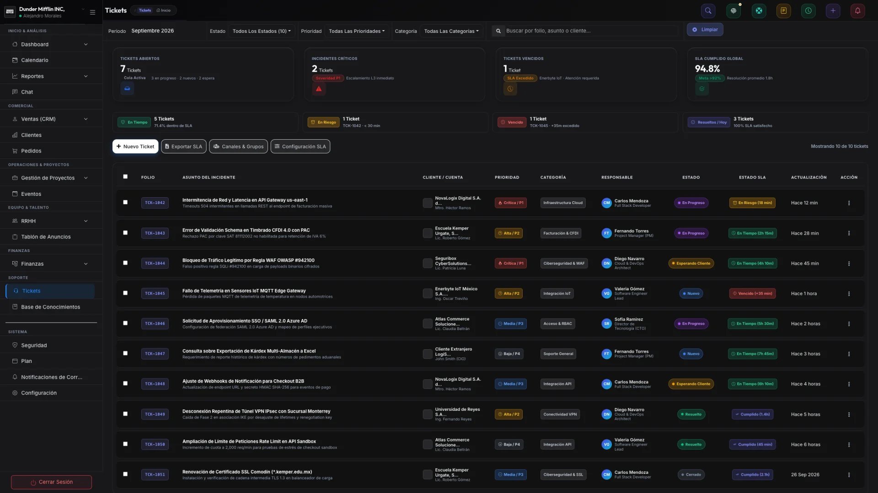This screenshot has width=878, height=493.
Task: Toggle the select-all checkbox in table header
Action: click(x=125, y=177)
